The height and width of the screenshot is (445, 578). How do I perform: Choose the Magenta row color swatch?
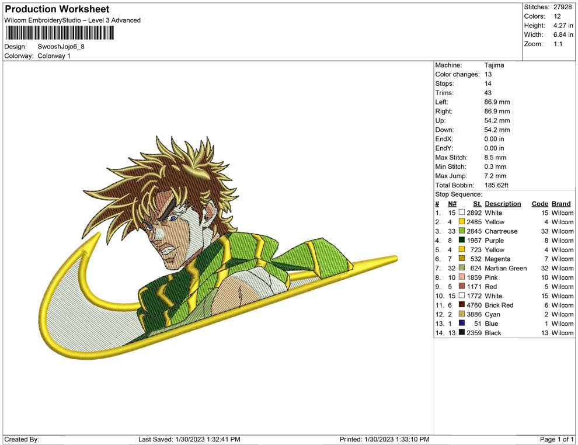click(461, 259)
